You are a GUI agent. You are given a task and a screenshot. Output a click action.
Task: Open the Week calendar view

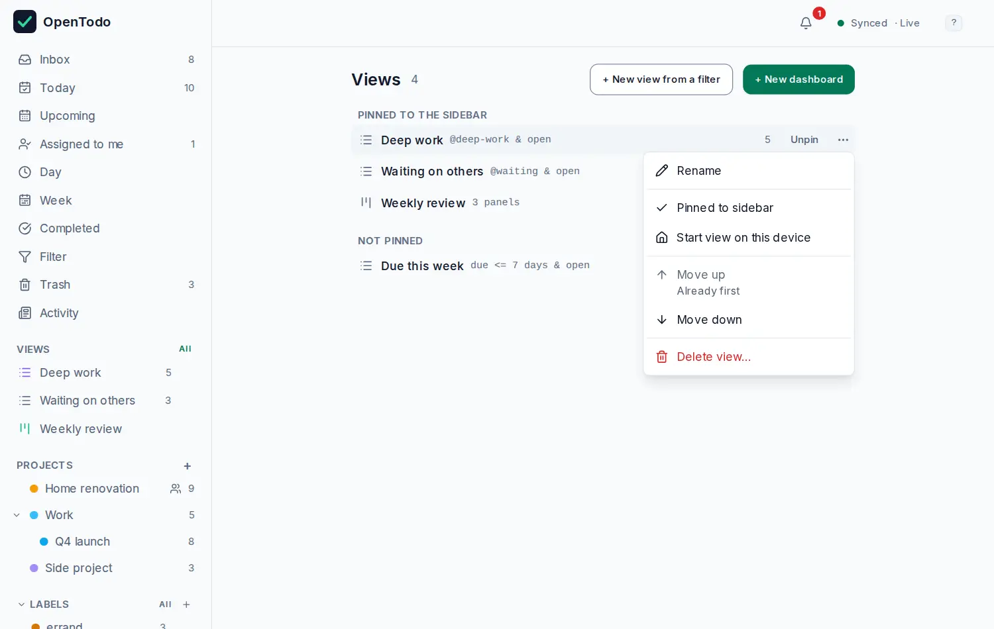tap(106, 201)
